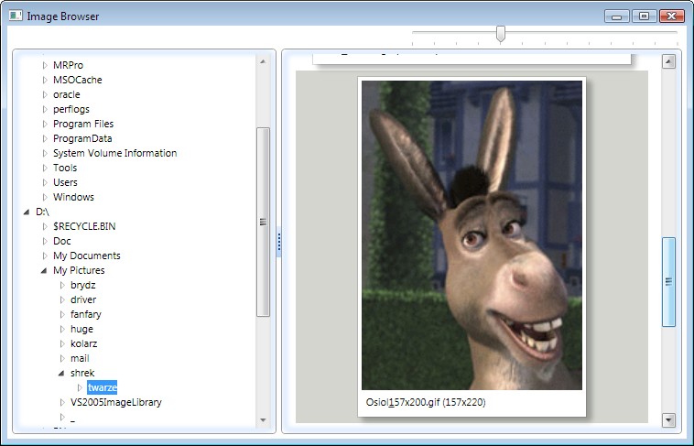Expand System Volume Information arrow

[45, 153]
